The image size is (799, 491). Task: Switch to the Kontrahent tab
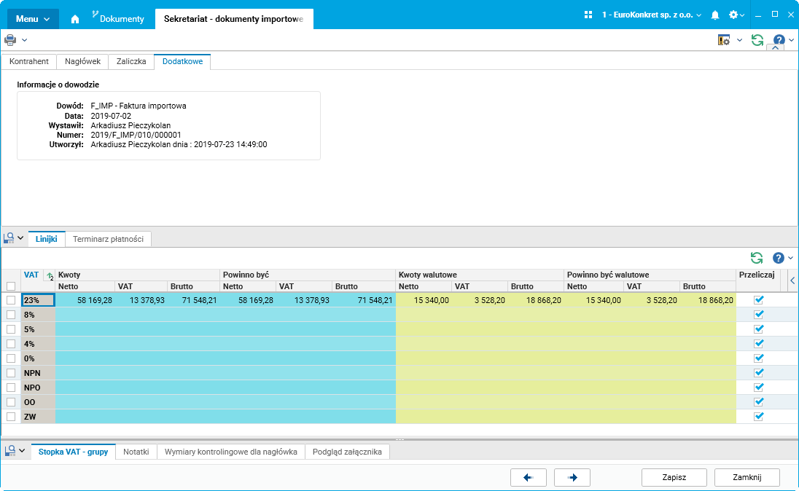coord(29,62)
